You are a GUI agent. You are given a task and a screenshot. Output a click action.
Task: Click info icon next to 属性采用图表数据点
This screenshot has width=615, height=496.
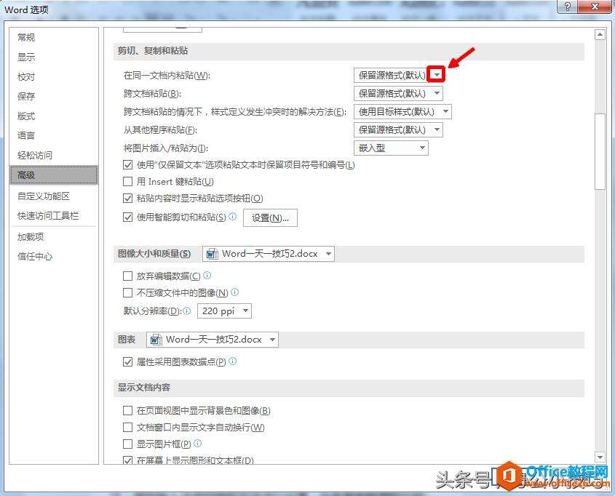(x=233, y=361)
